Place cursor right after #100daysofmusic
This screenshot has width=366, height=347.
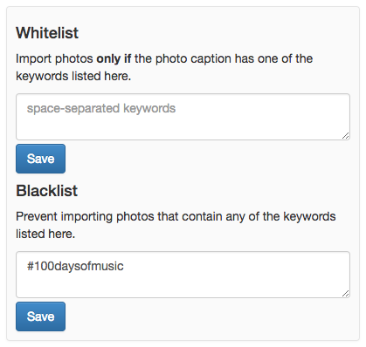click(x=124, y=266)
